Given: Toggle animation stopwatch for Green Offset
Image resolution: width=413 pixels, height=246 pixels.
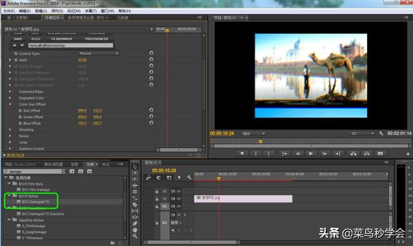Looking at the screenshot, I should (20, 117).
